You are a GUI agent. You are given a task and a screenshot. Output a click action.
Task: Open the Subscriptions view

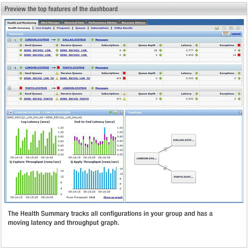100,28
